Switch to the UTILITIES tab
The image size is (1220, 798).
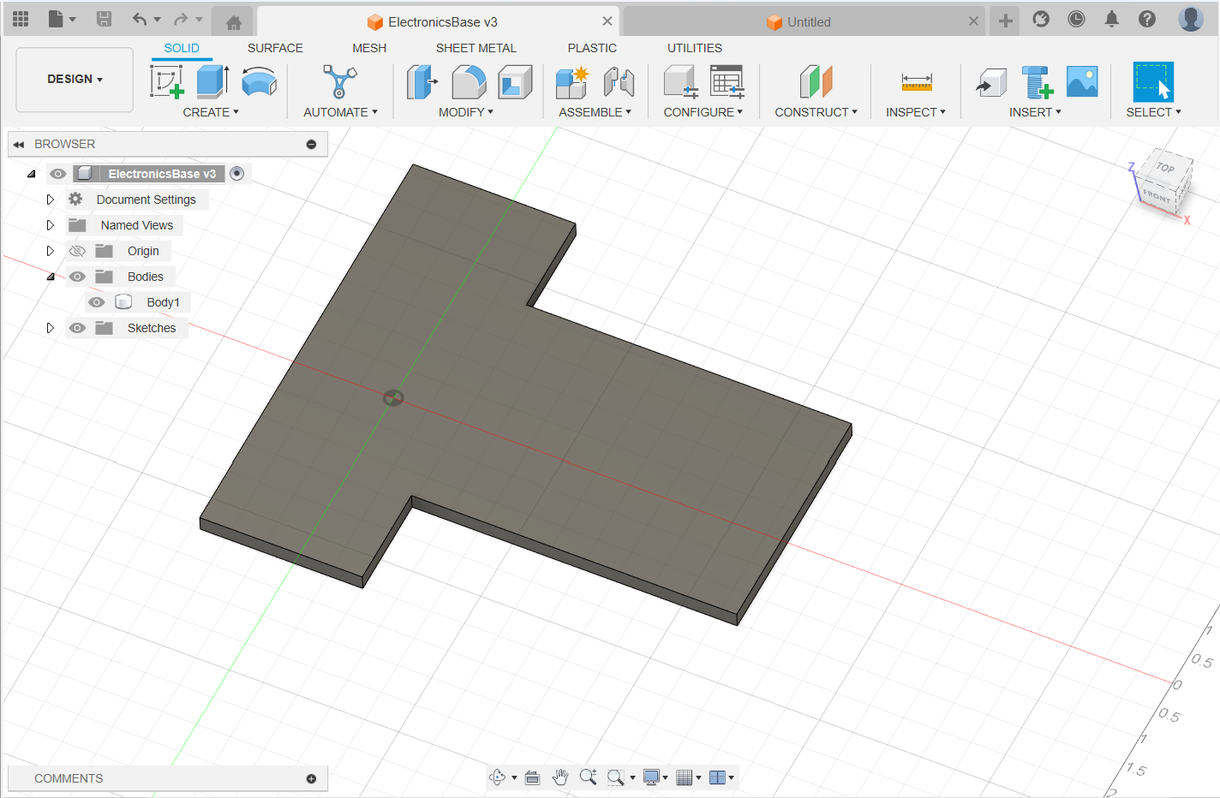(x=695, y=48)
